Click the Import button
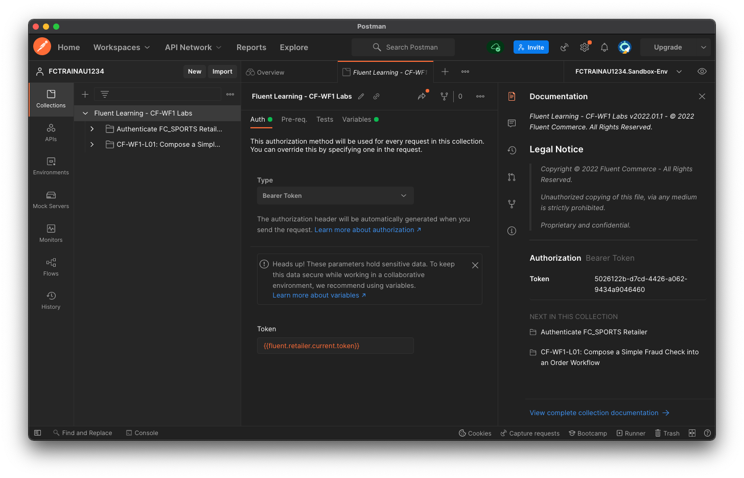 click(222, 72)
